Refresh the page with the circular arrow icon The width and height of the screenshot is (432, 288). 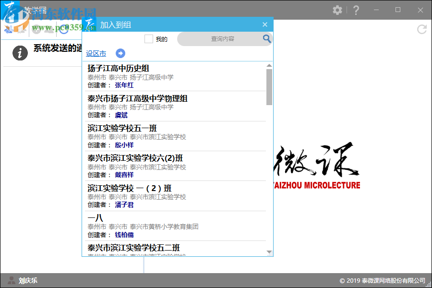coord(421,29)
